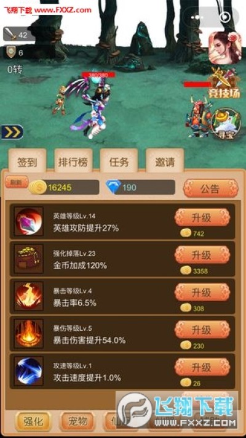This screenshot has height=438, width=246.
Task: Tap the 暴击等级 flame icon
Action: [29, 296]
